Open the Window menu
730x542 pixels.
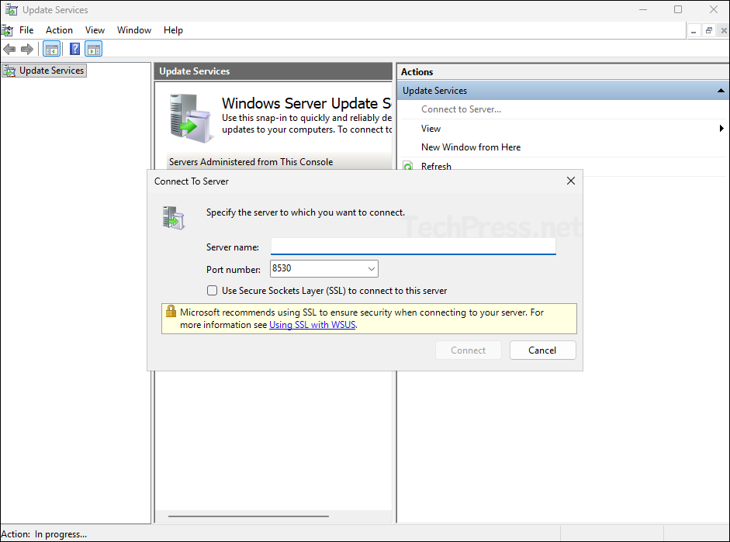pos(133,30)
